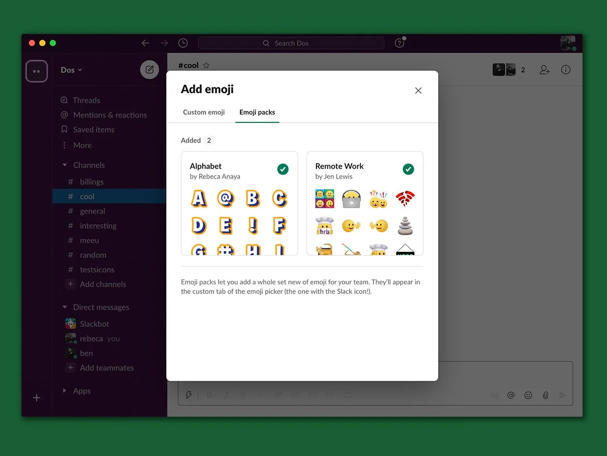Viewport: 607px width, 456px height.
Task: Toggle the Aa formatting toolbar
Action: coord(494,395)
